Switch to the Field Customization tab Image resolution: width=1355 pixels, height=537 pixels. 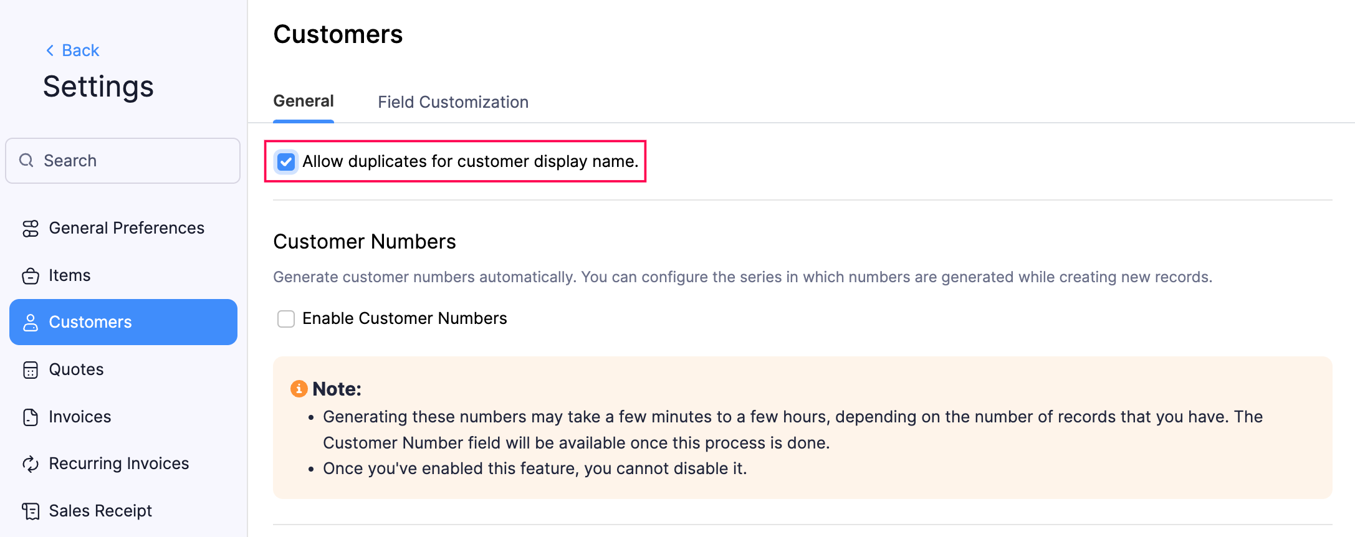(453, 102)
